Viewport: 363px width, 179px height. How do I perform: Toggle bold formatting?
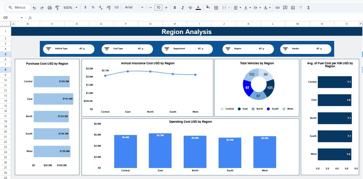[x=175, y=8]
